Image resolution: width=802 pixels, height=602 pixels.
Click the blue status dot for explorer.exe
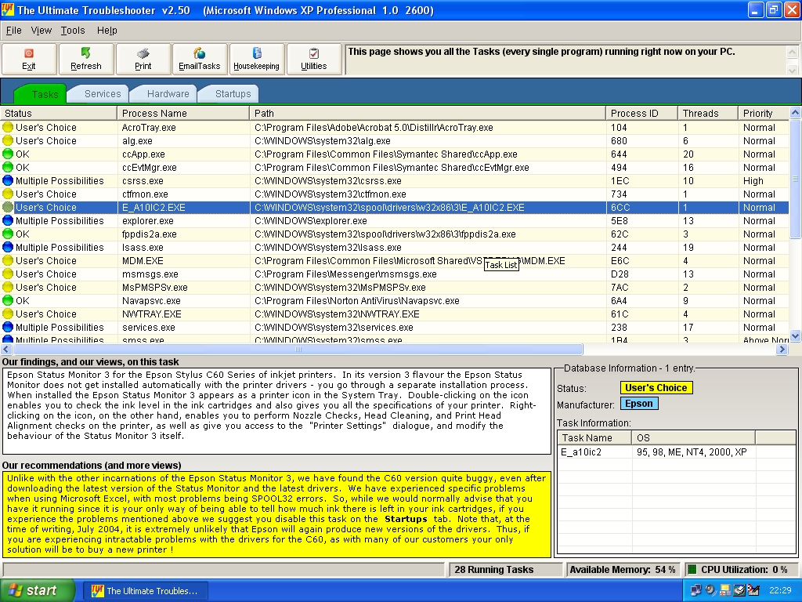8,220
